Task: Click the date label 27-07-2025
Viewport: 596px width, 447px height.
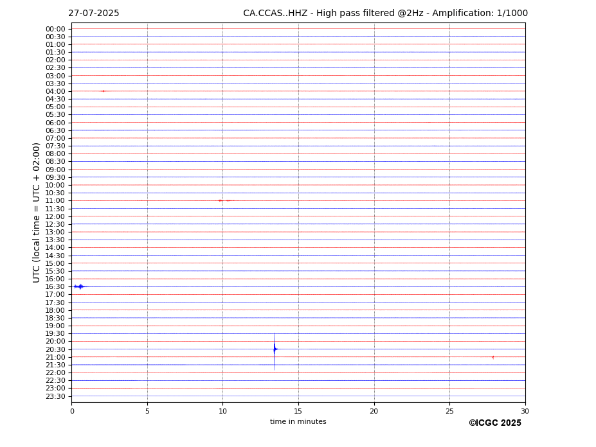Action: [x=93, y=13]
